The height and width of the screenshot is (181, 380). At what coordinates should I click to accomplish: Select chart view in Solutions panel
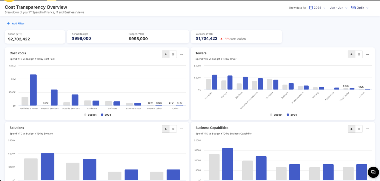click(x=166, y=129)
